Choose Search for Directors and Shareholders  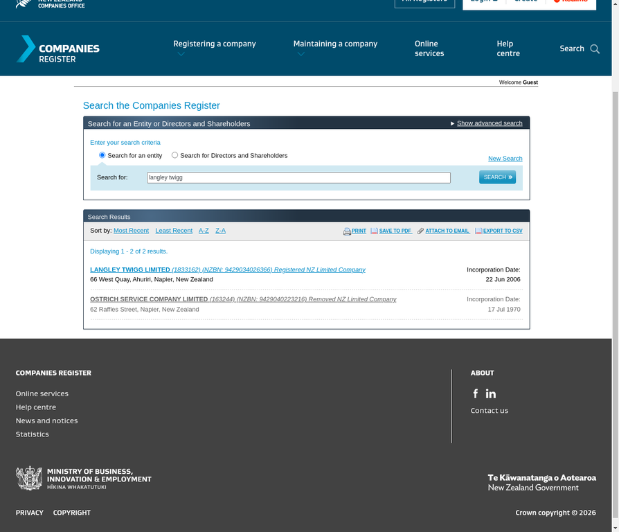coord(174,155)
